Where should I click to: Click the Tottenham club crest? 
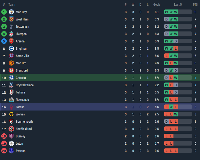click(x=11, y=27)
